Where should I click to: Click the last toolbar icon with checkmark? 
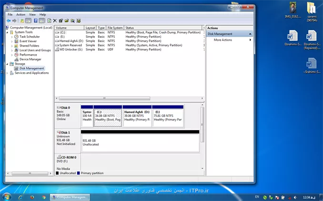[78, 20]
